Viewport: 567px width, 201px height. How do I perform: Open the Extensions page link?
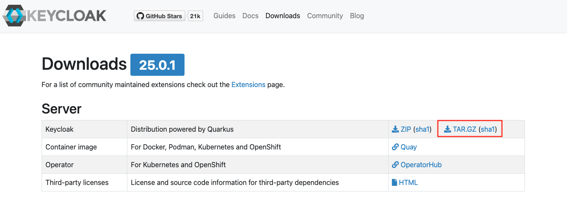[x=248, y=84]
